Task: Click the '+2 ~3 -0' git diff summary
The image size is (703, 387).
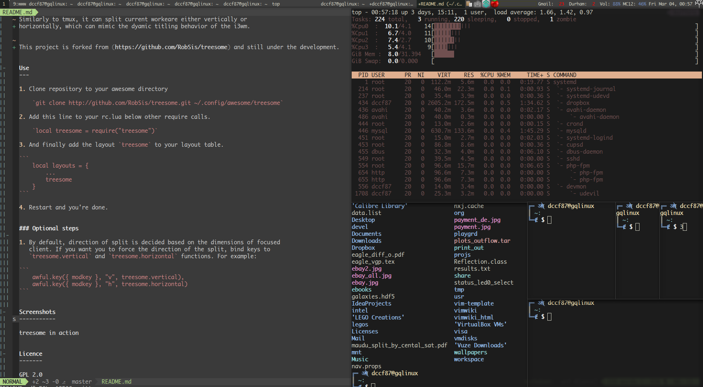Action: pyautogui.click(x=46, y=381)
